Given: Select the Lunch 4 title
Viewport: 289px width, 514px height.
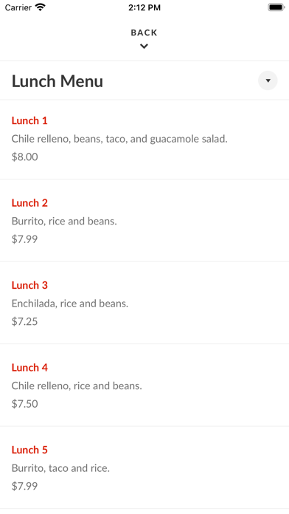Looking at the screenshot, I should click(29, 368).
